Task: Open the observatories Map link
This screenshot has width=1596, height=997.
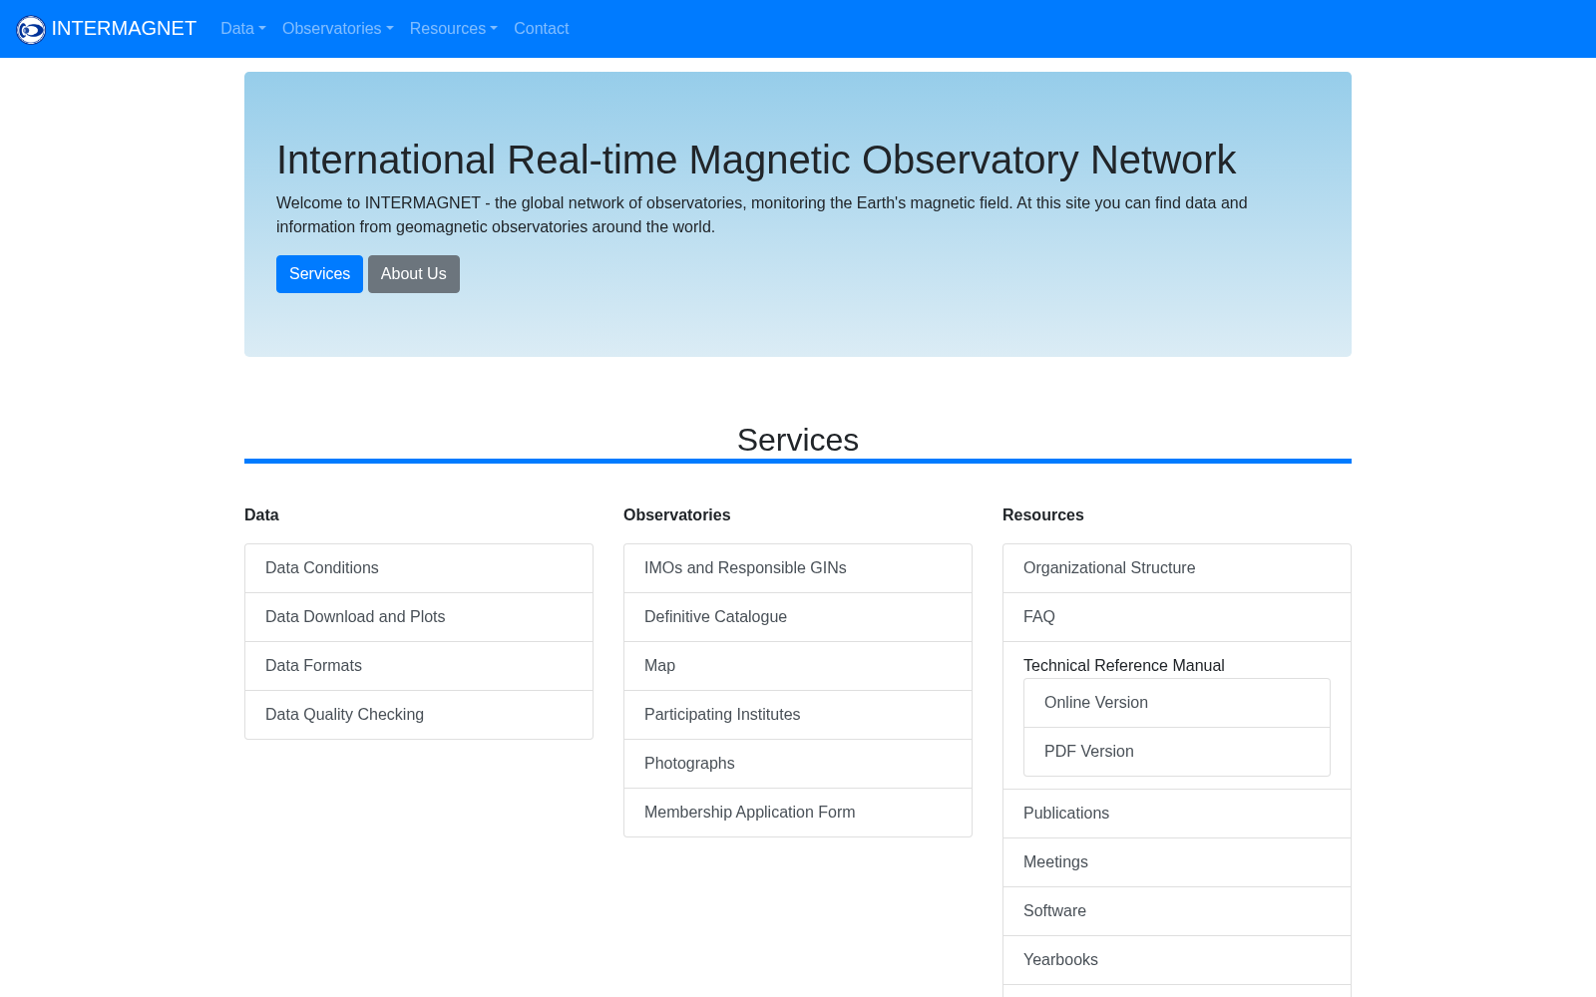Action: 798,666
